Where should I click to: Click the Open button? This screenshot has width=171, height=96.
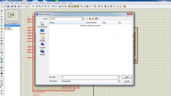127,77
